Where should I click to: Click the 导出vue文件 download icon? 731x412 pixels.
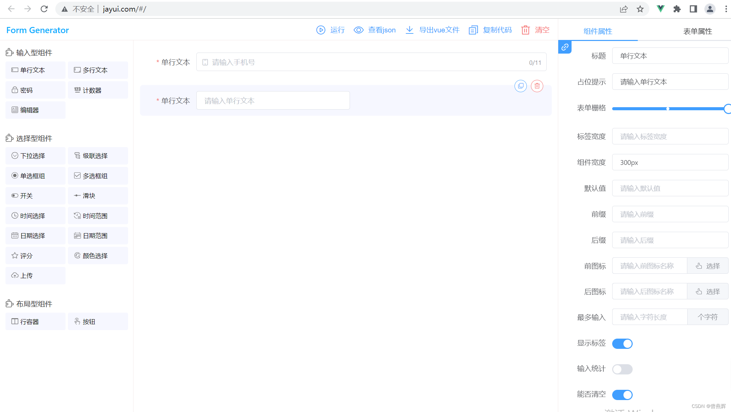409,30
